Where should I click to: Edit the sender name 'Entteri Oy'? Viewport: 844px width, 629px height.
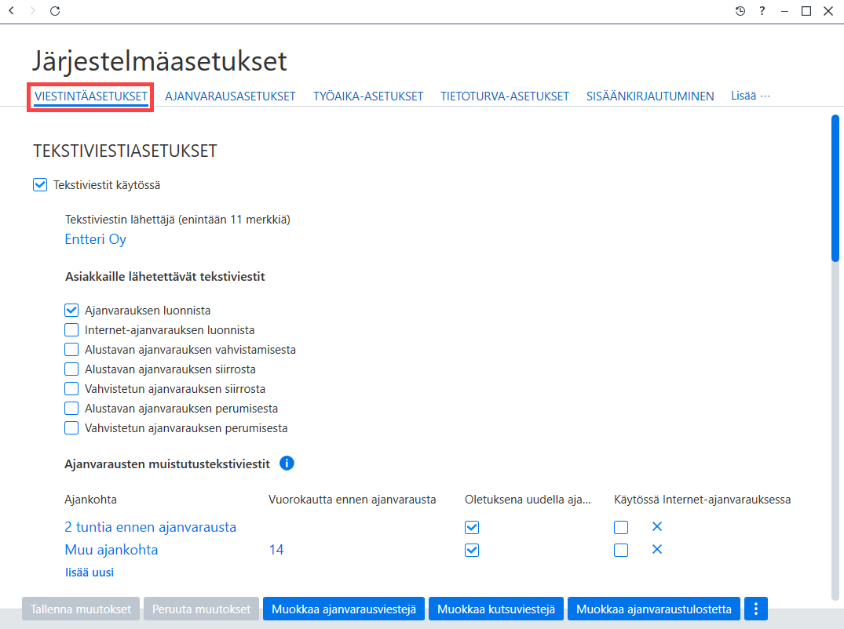coord(95,239)
